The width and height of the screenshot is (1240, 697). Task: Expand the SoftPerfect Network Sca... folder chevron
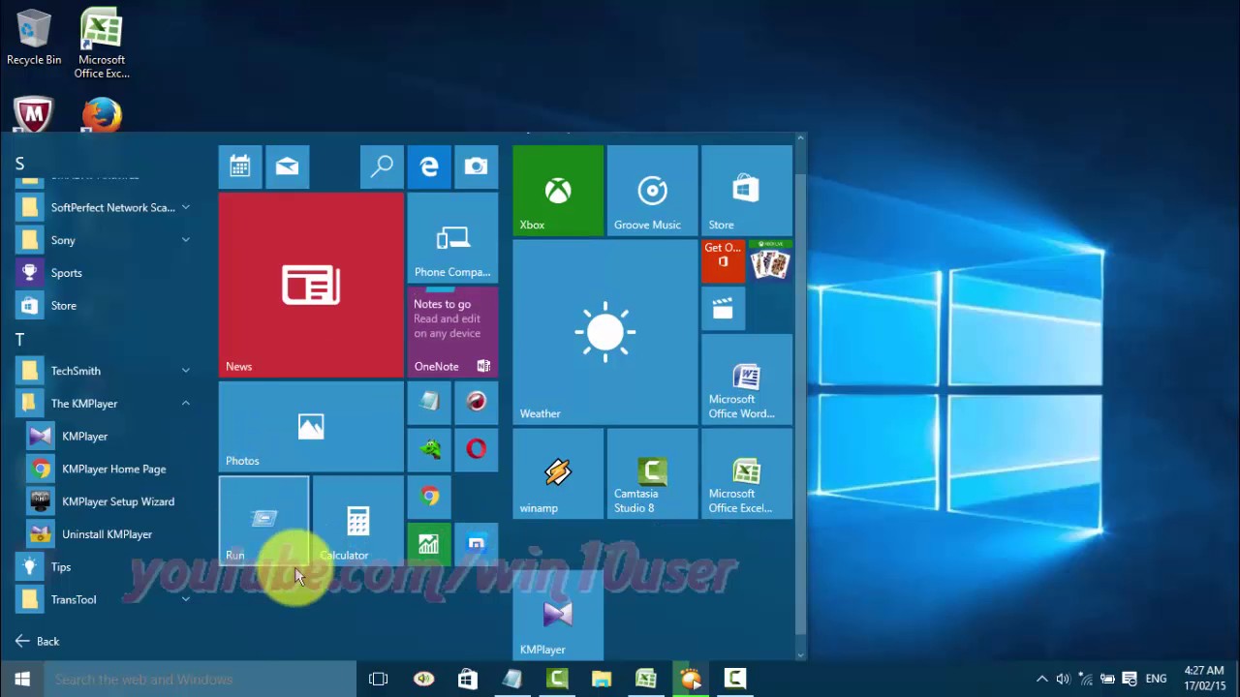185,207
